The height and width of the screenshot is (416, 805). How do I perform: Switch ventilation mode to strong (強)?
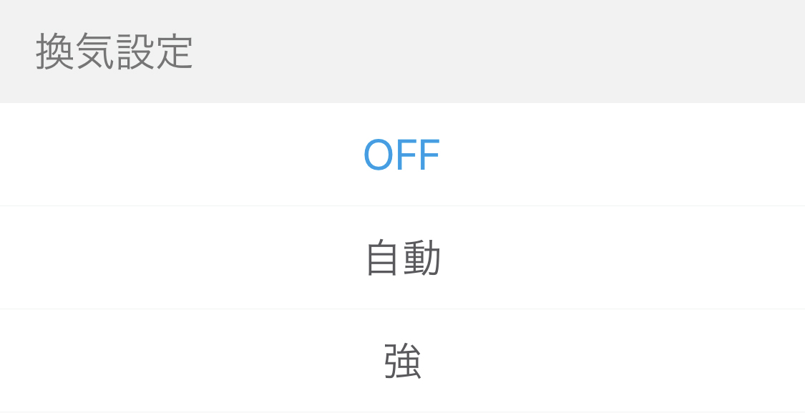point(401,361)
